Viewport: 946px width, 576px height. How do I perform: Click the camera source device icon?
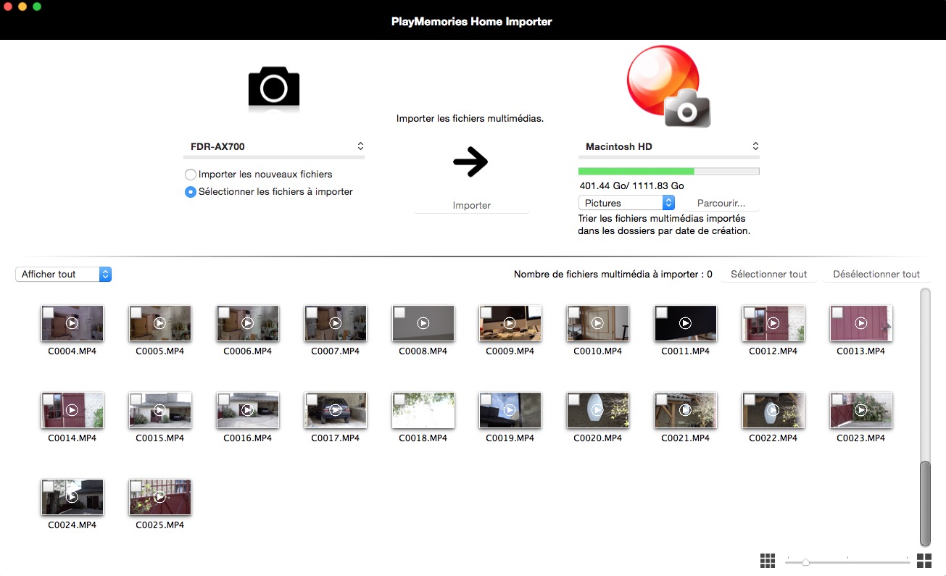tap(274, 88)
